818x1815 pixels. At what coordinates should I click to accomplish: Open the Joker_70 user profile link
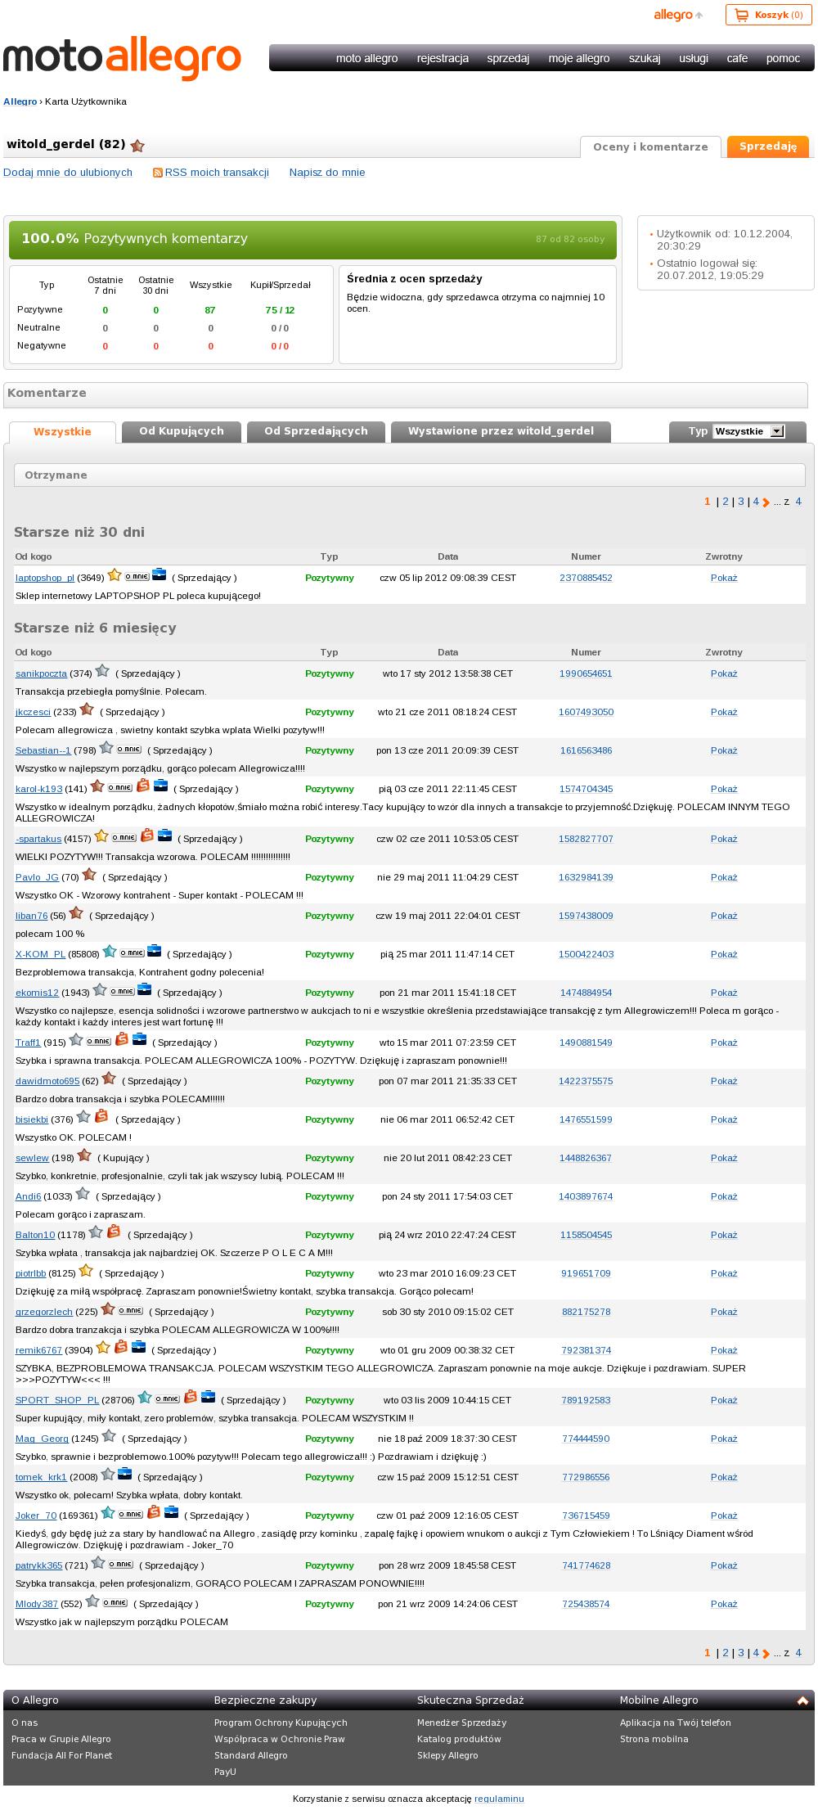[x=36, y=1516]
